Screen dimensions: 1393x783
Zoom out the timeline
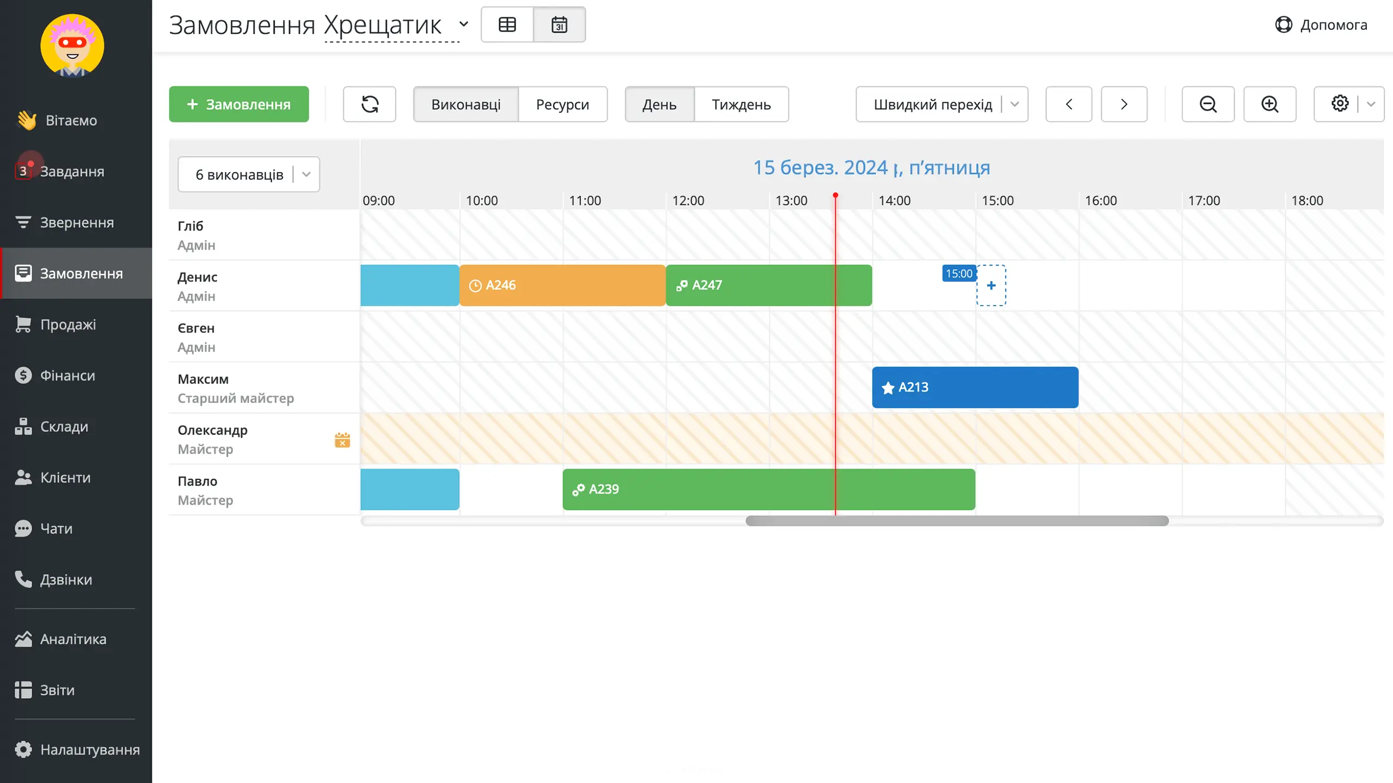tap(1208, 104)
